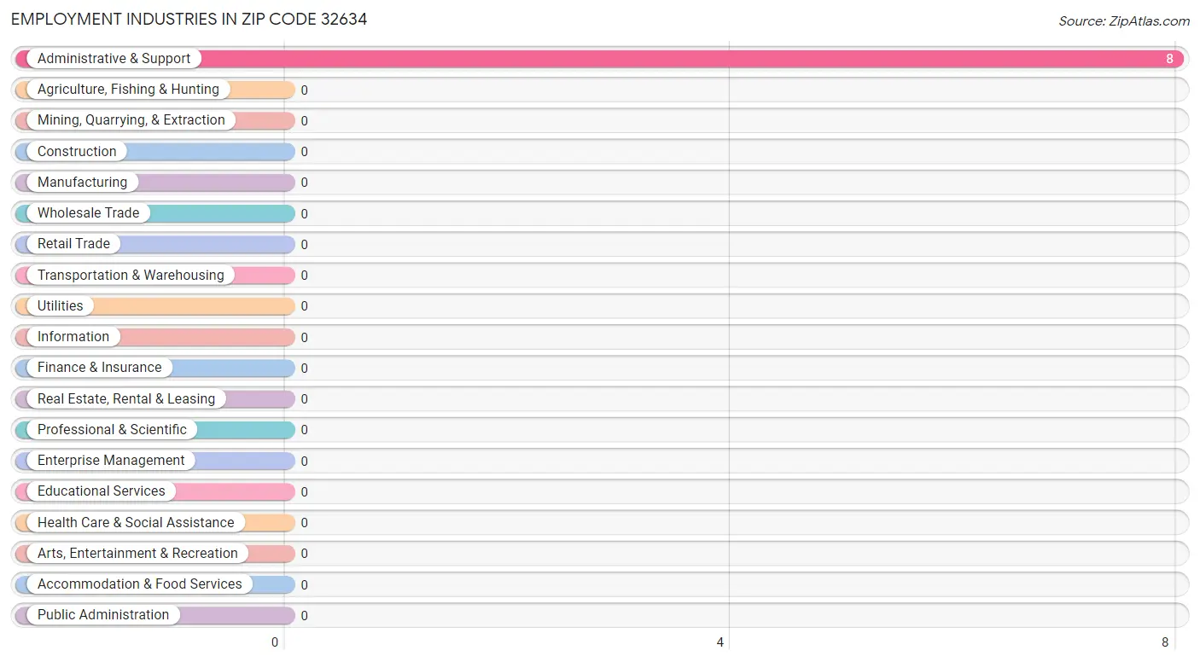Click the 0 value beside Finance & Insurance
Image resolution: width=1200 pixels, height=662 pixels.
[304, 369]
